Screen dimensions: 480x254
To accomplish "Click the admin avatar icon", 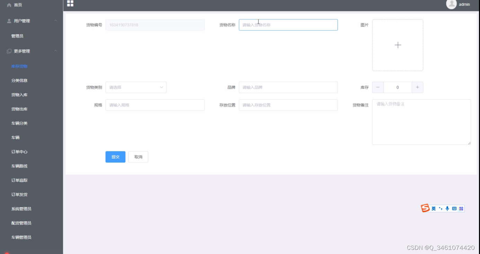I will coord(451,4).
